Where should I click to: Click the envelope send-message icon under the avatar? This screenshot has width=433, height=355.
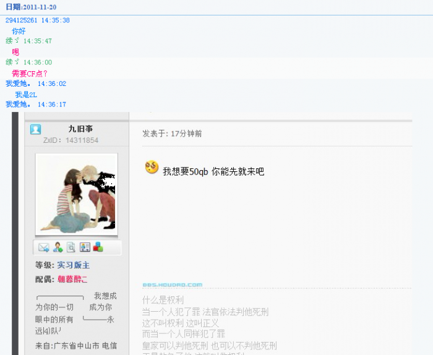(x=44, y=247)
